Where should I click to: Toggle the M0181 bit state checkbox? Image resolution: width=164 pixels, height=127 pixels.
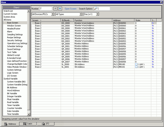[x=136, y=67]
